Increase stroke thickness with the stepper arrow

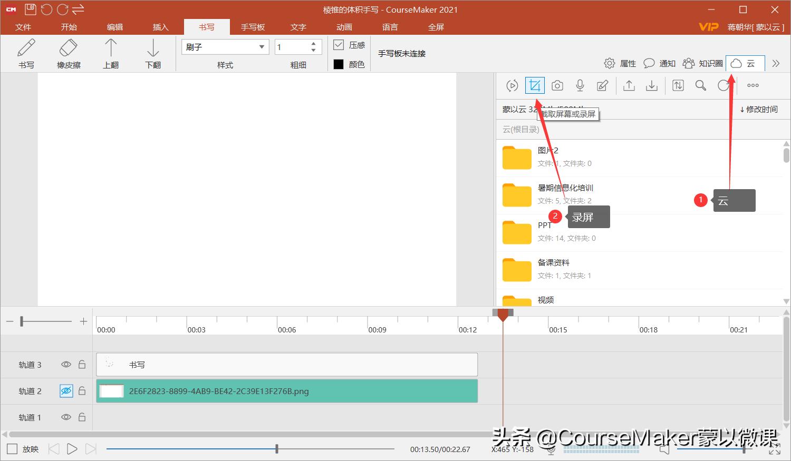click(x=313, y=43)
